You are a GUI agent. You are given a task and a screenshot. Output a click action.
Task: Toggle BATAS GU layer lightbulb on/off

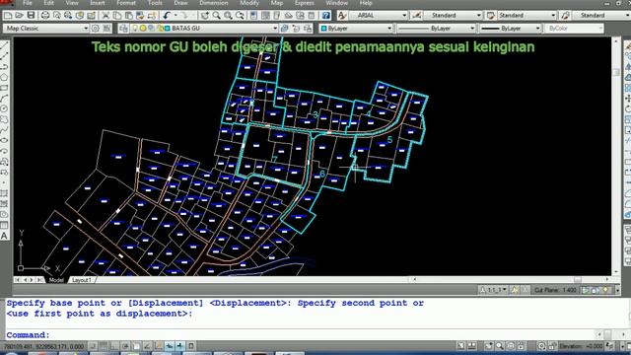[135, 29]
